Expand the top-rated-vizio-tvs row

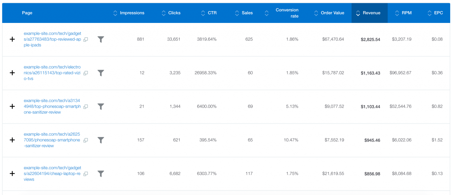pyautogui.click(x=12, y=73)
